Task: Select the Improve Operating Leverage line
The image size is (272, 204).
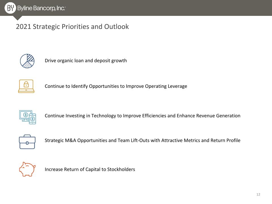Action: tap(116, 86)
